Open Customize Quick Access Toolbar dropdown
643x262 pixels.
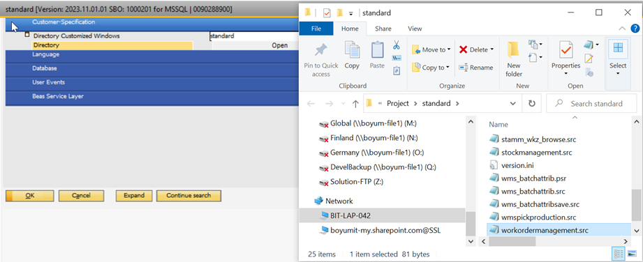click(x=350, y=13)
